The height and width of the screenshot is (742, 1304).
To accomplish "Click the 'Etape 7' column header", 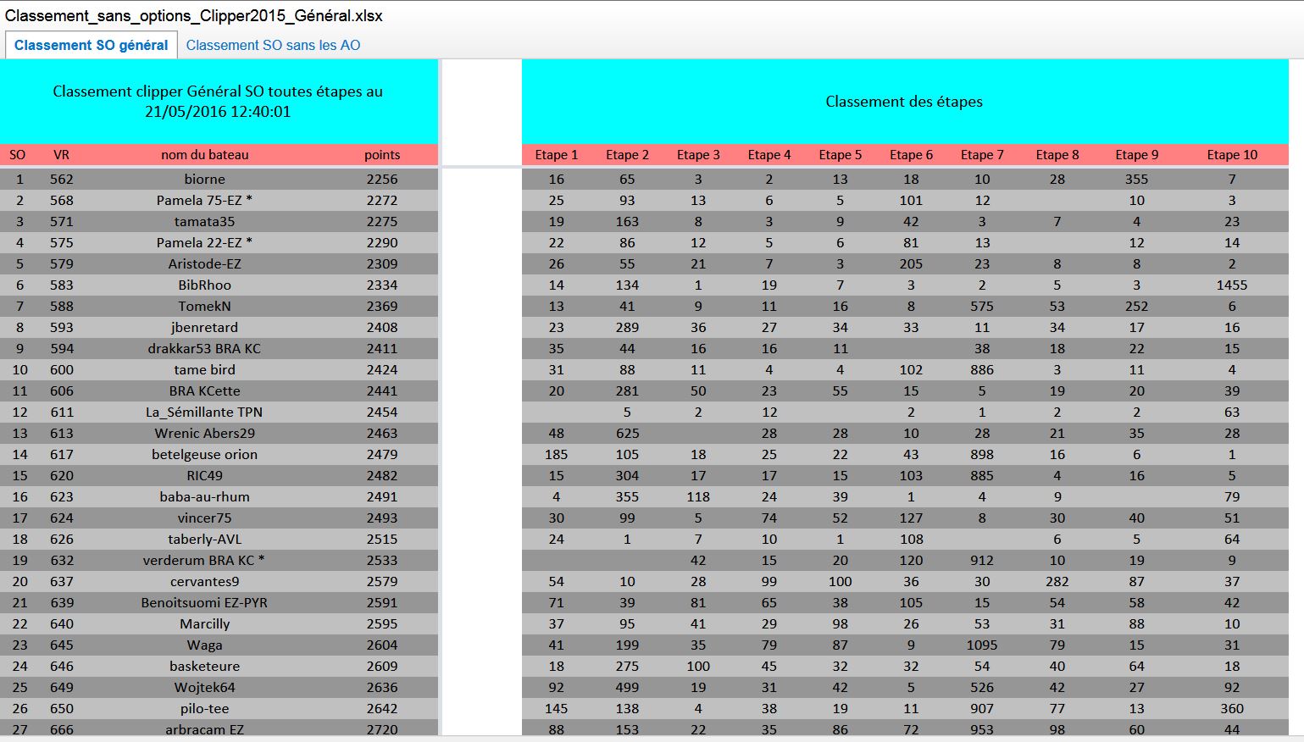I will tap(982, 155).
